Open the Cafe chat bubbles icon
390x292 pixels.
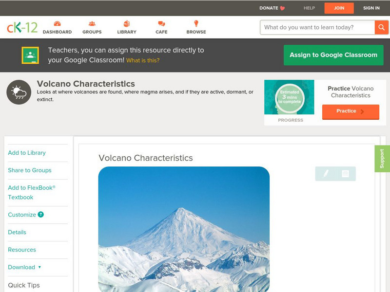pos(161,23)
